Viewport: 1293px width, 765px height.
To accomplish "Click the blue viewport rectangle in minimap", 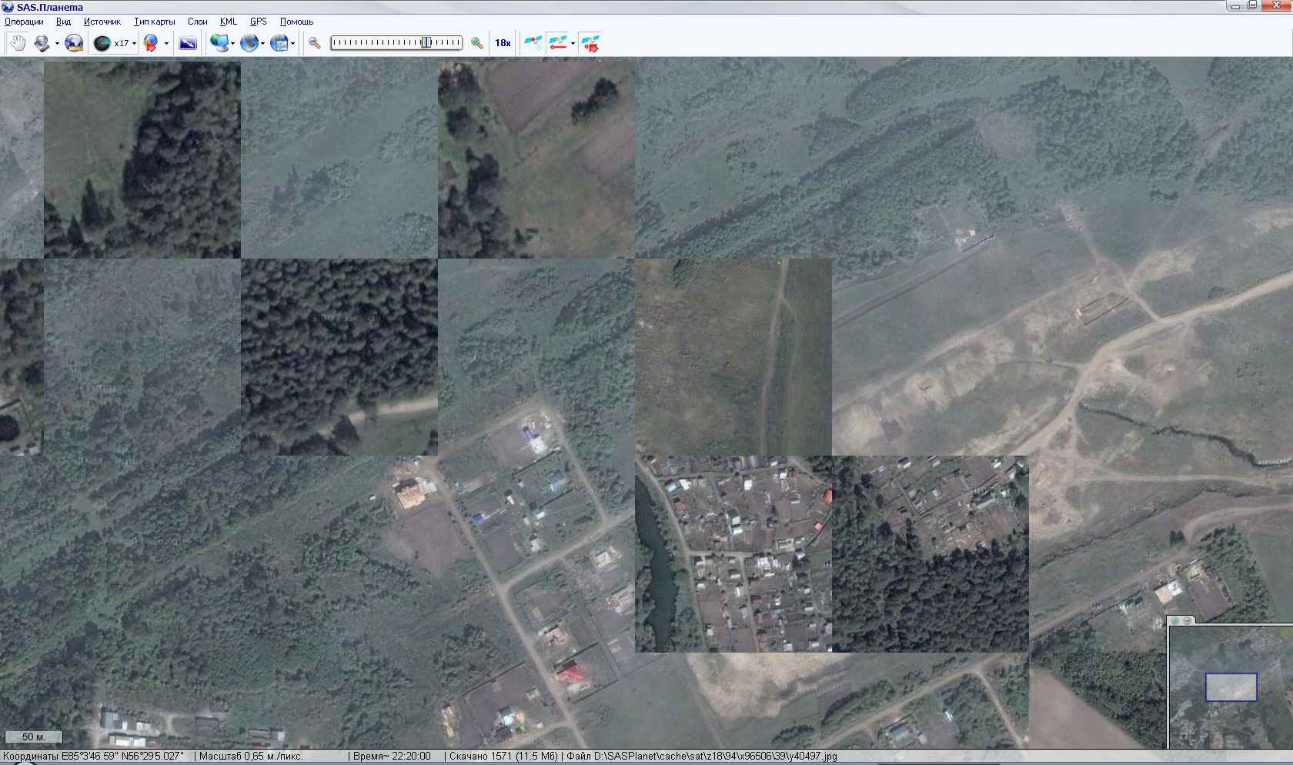I will coord(1231,687).
